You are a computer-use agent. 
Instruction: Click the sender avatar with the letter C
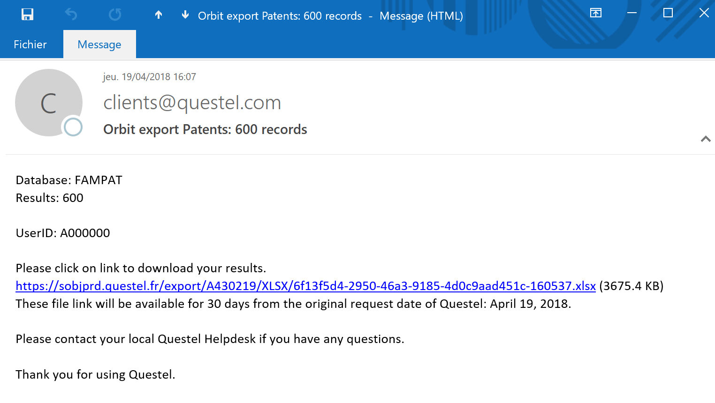click(x=48, y=102)
